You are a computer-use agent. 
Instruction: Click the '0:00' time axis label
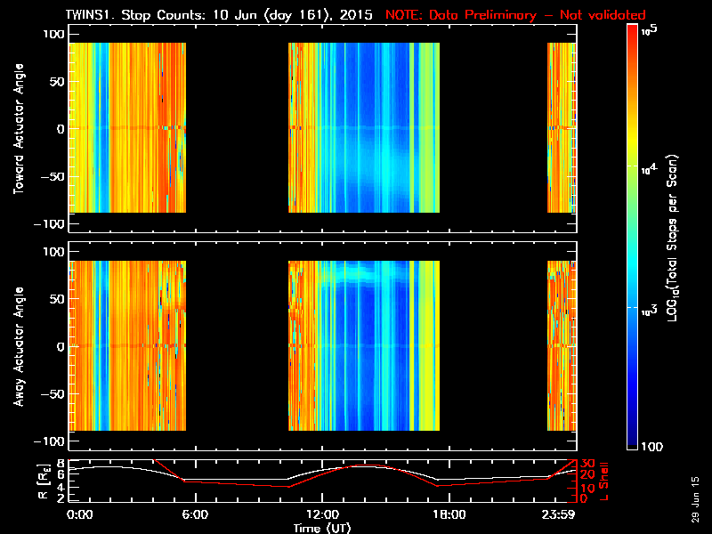79,514
